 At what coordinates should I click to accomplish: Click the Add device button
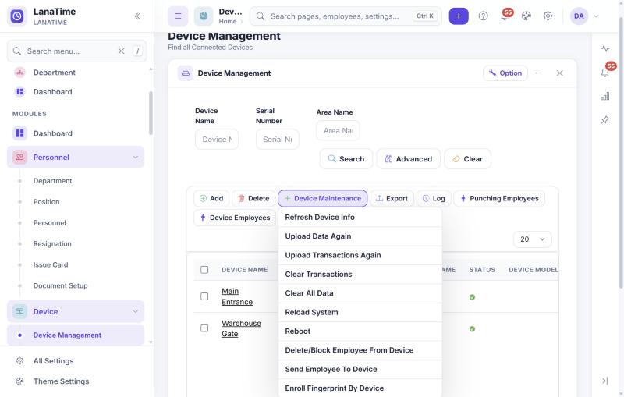pos(211,198)
